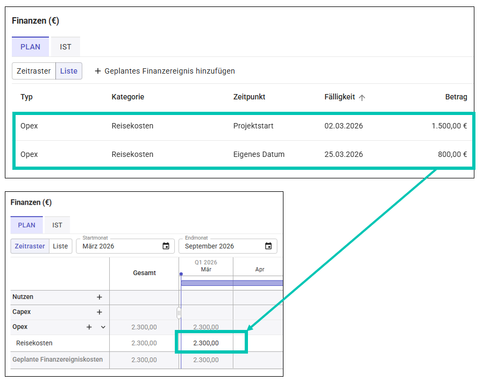The image size is (483, 381).
Task: Open the Startmonat calendar picker icon
Action: coord(166,246)
